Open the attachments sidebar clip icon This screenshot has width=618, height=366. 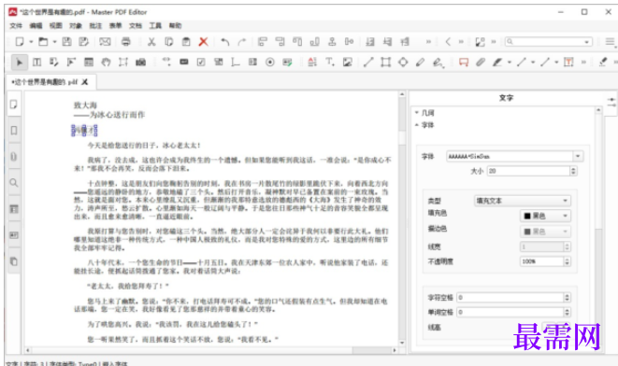point(14,157)
